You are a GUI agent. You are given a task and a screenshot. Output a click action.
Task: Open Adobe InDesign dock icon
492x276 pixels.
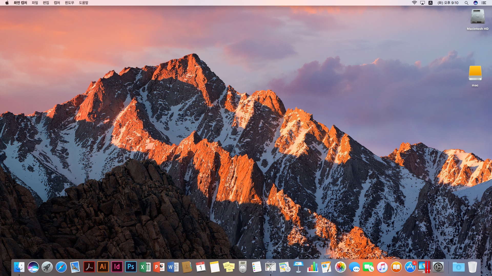tap(117, 267)
